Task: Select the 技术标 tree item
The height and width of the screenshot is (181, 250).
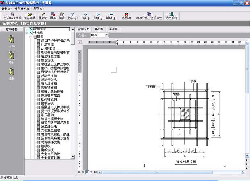Action: pyautogui.click(x=38, y=33)
